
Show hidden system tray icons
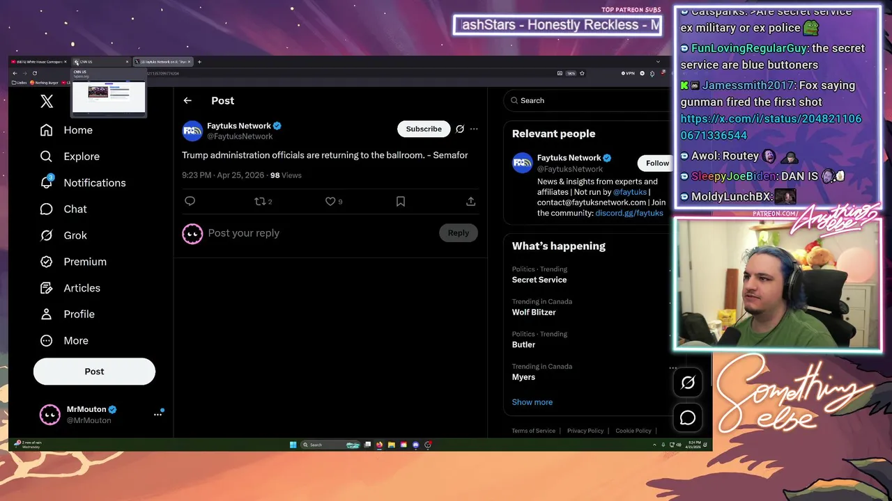click(654, 445)
